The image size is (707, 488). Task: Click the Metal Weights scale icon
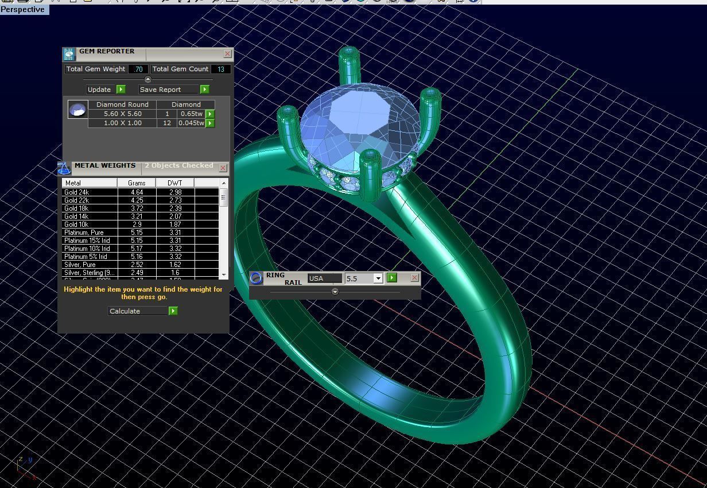pos(64,168)
